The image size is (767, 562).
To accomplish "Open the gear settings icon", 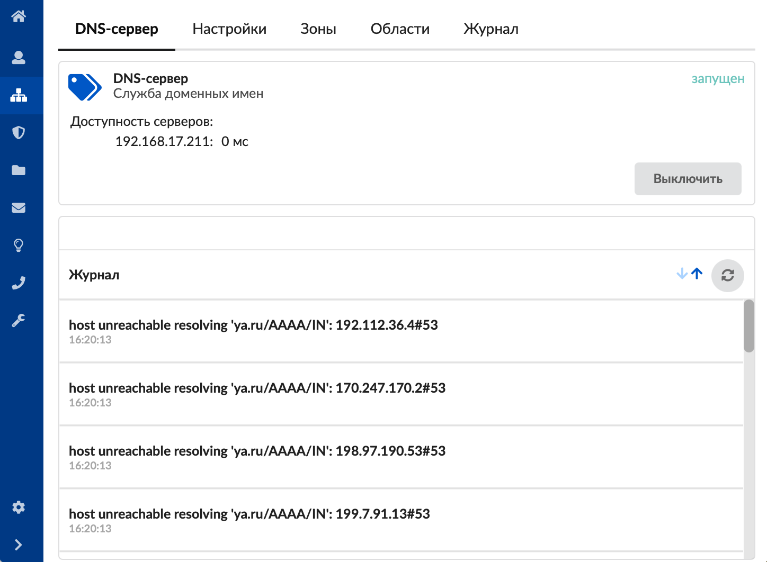I will point(19,507).
